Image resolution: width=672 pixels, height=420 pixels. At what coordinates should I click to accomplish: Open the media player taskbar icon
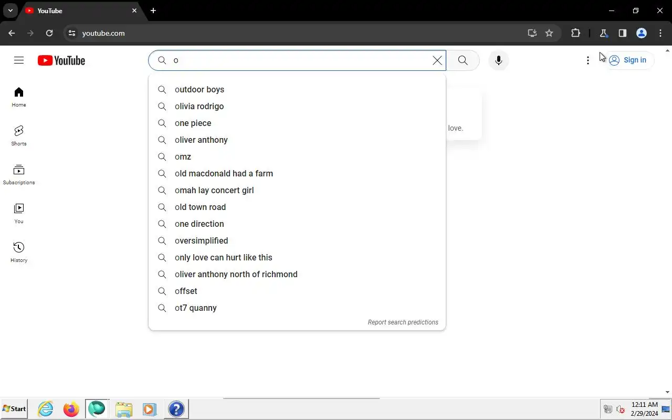click(150, 409)
